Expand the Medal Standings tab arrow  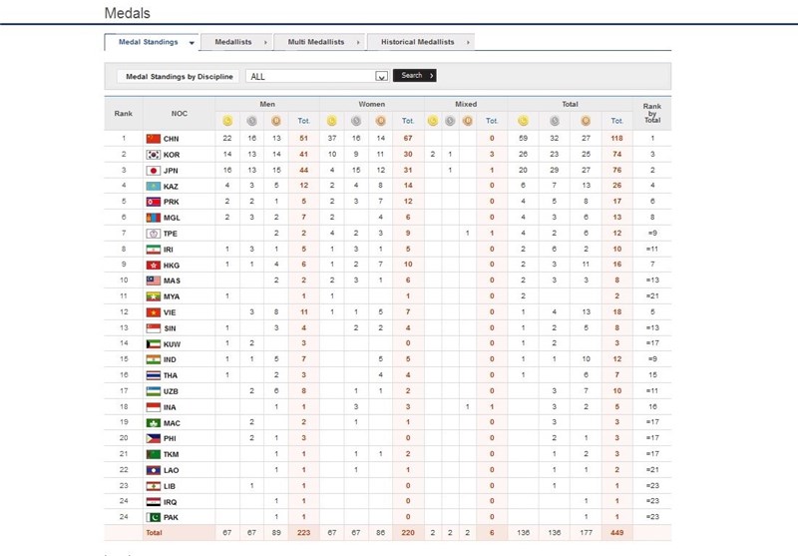pyautogui.click(x=191, y=43)
